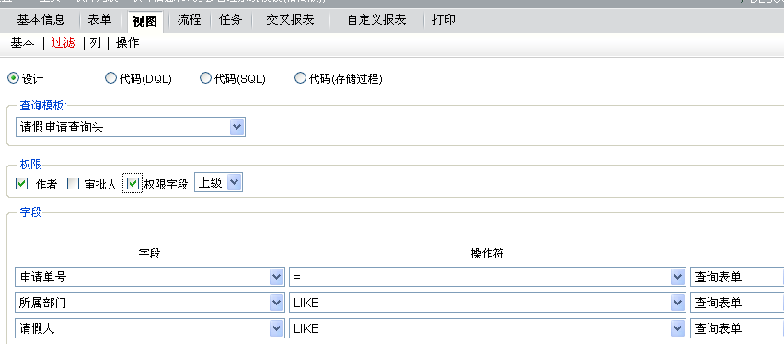The height and width of the screenshot is (344, 784).
Task: Switch to the 表单 tab
Action: [99, 20]
